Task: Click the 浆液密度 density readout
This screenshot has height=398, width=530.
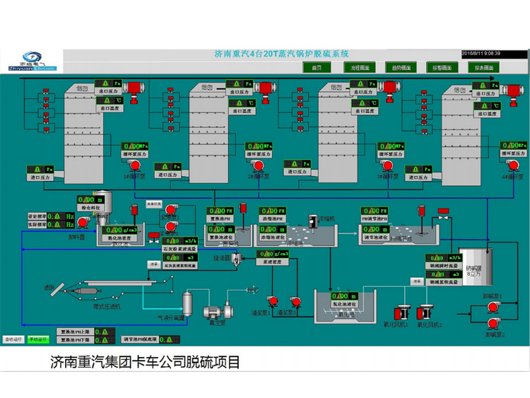Action: (273, 254)
